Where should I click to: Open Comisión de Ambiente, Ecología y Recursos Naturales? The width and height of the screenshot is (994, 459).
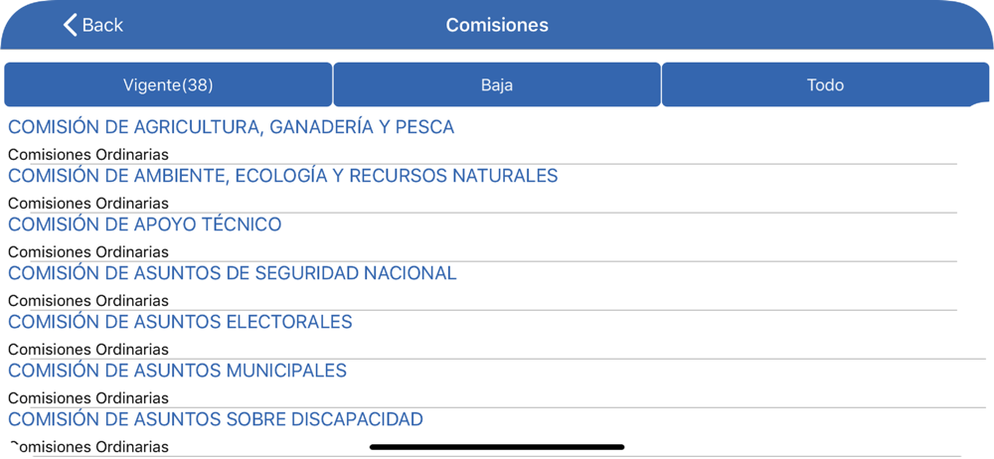coord(282,176)
